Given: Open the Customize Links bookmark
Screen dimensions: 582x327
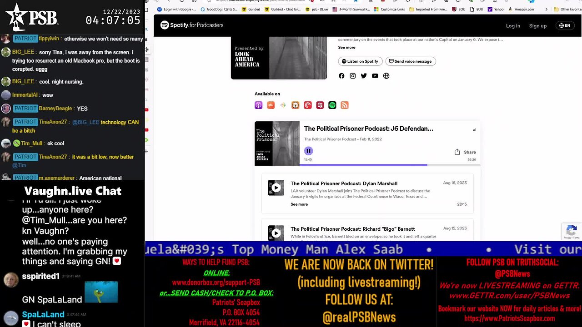Looking at the screenshot, I should (390, 9).
